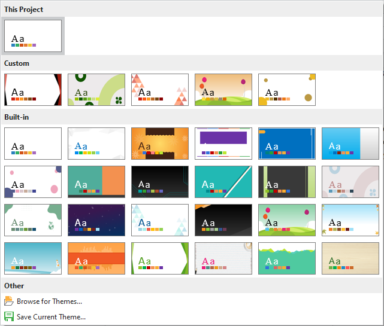Pick the purple starry night built-in theme
This screenshot has width=384, height=326.
click(96, 220)
